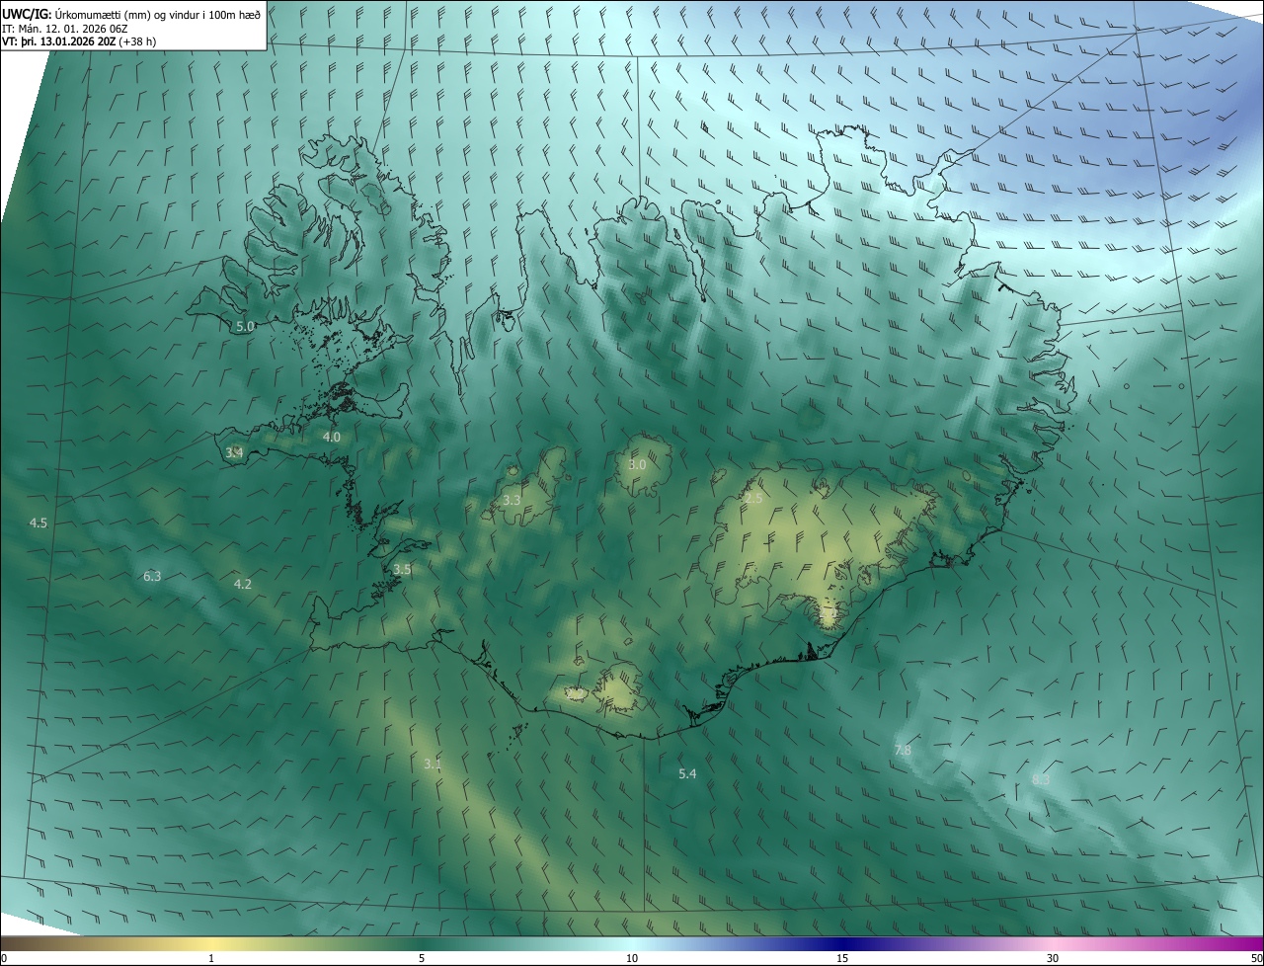Click the initial time line 'IT: Mán. 12. 01. 2026 06Z'

65,28
